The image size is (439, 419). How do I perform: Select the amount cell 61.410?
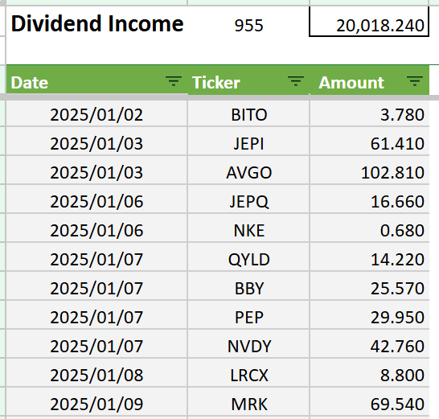coord(370,141)
